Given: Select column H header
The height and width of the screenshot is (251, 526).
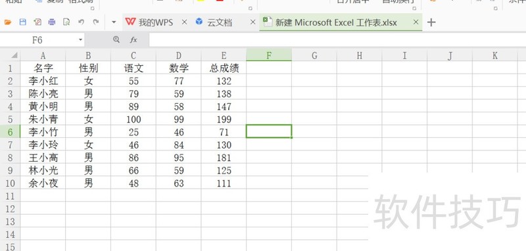Looking at the screenshot, I should coord(359,55).
